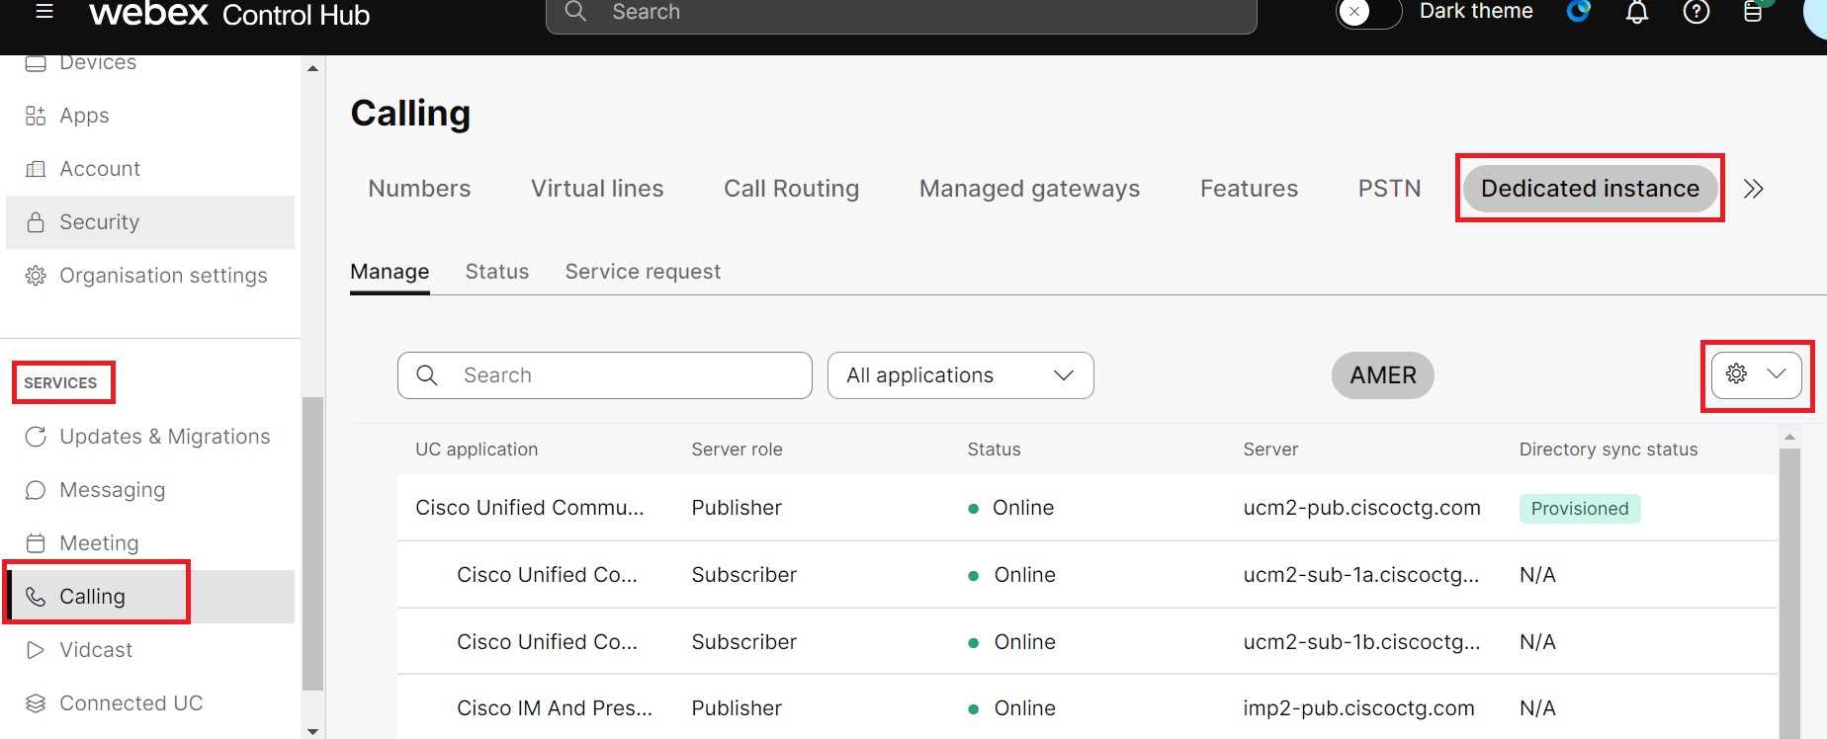Select imp2-pub.ciscoctg.com server cell

click(x=1358, y=708)
